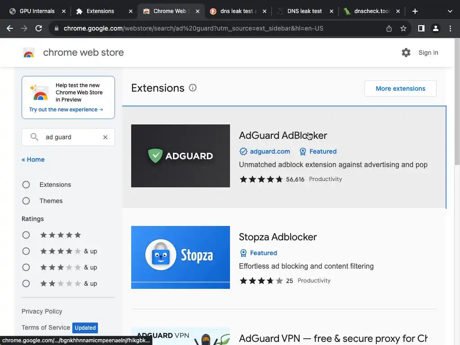
Task: Click the page vertical scrollbar
Action: click(x=457, y=102)
